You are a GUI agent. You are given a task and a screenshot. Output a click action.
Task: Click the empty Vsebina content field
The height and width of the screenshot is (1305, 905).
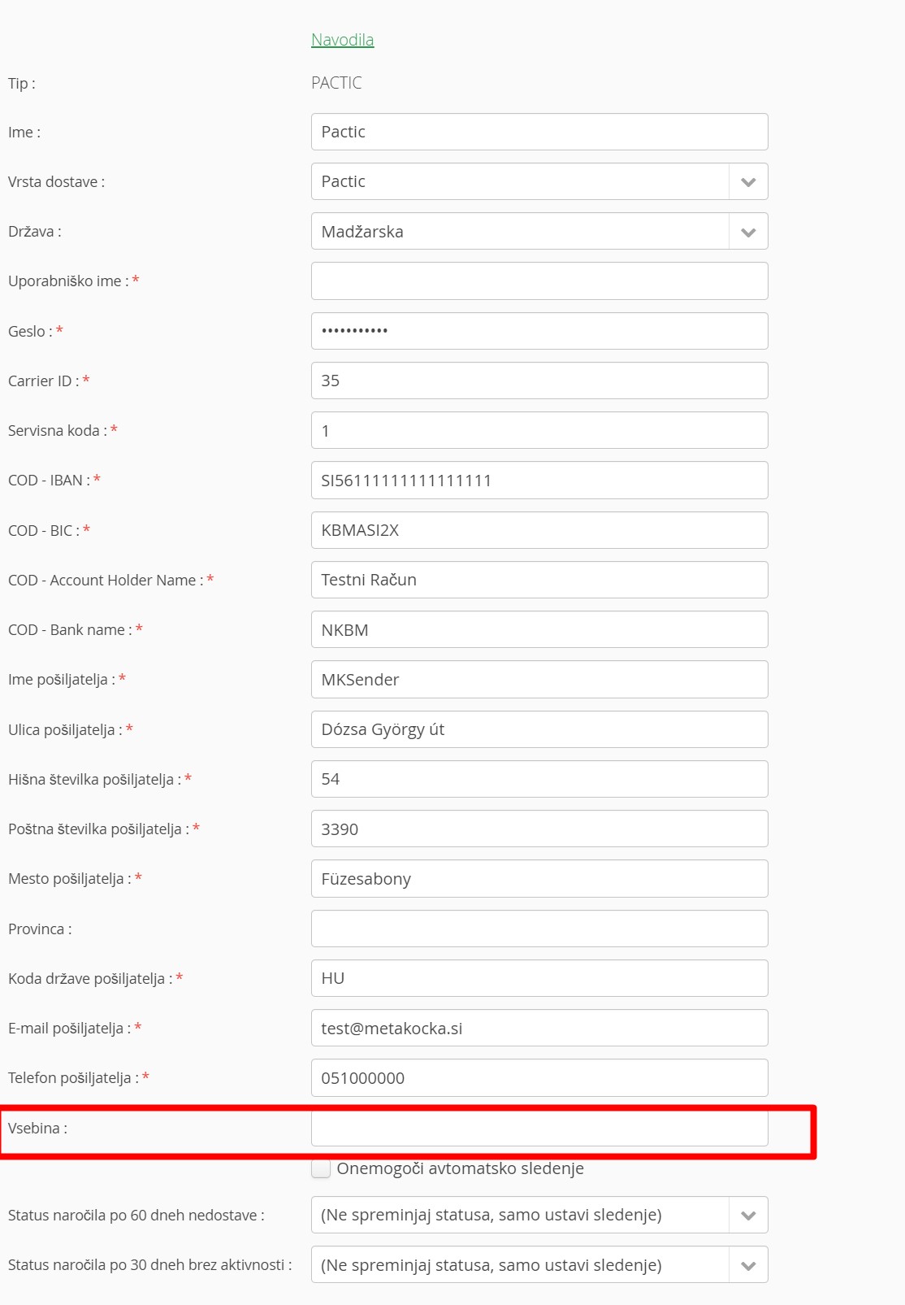tap(539, 1129)
